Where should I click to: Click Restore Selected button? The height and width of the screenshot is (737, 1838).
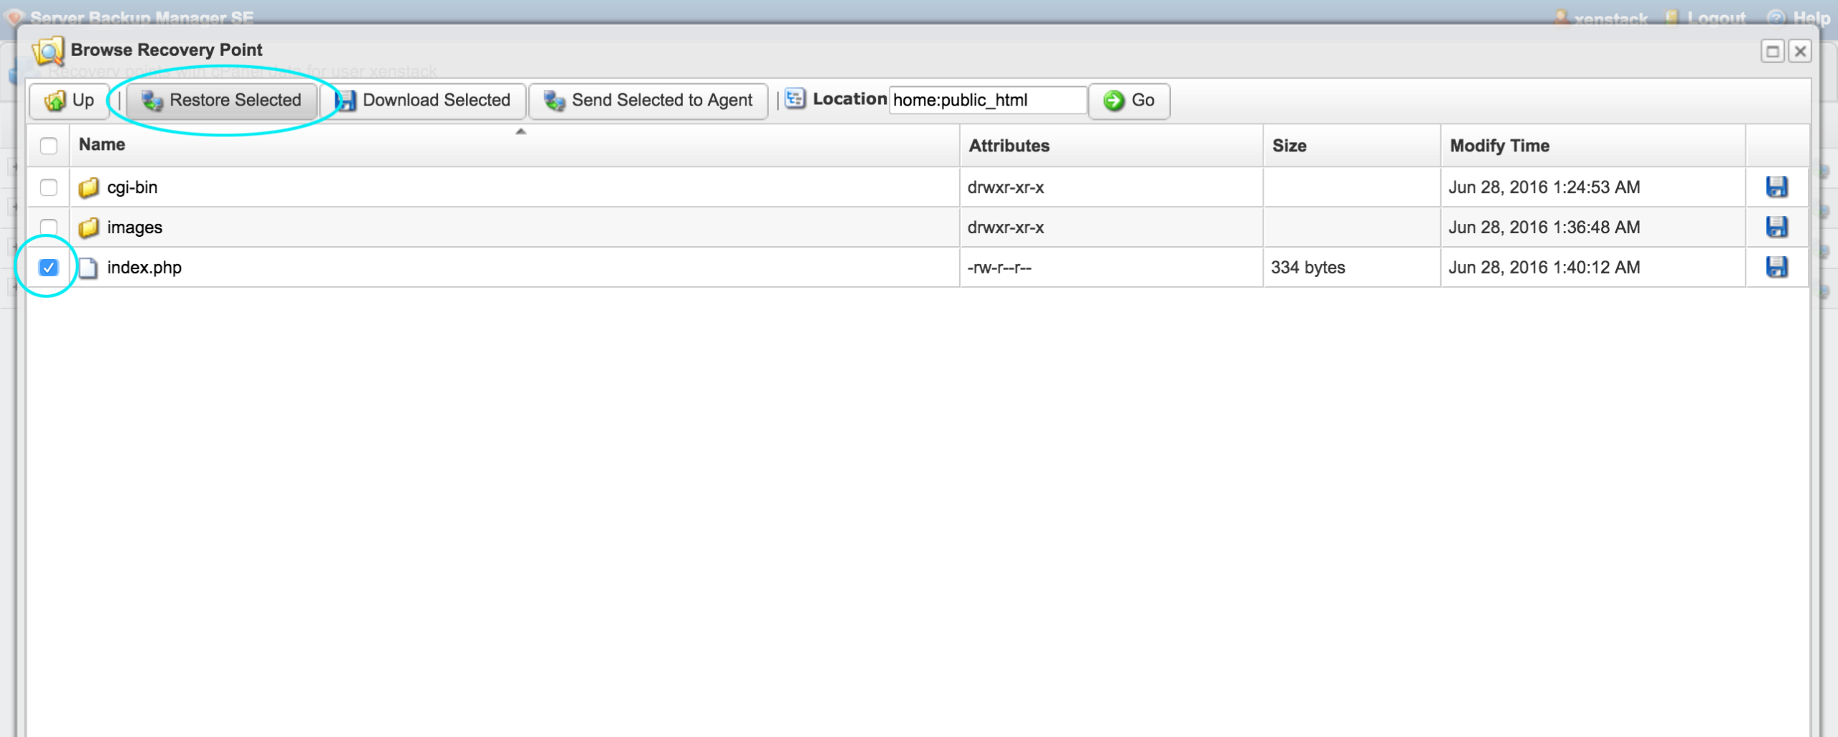222,100
